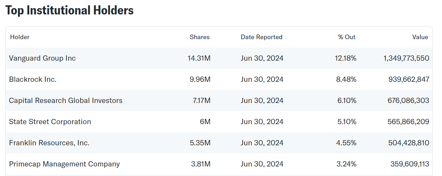The image size is (442, 176).
Task: Open the Vanguard Group Inc holder
Action: pos(42,58)
